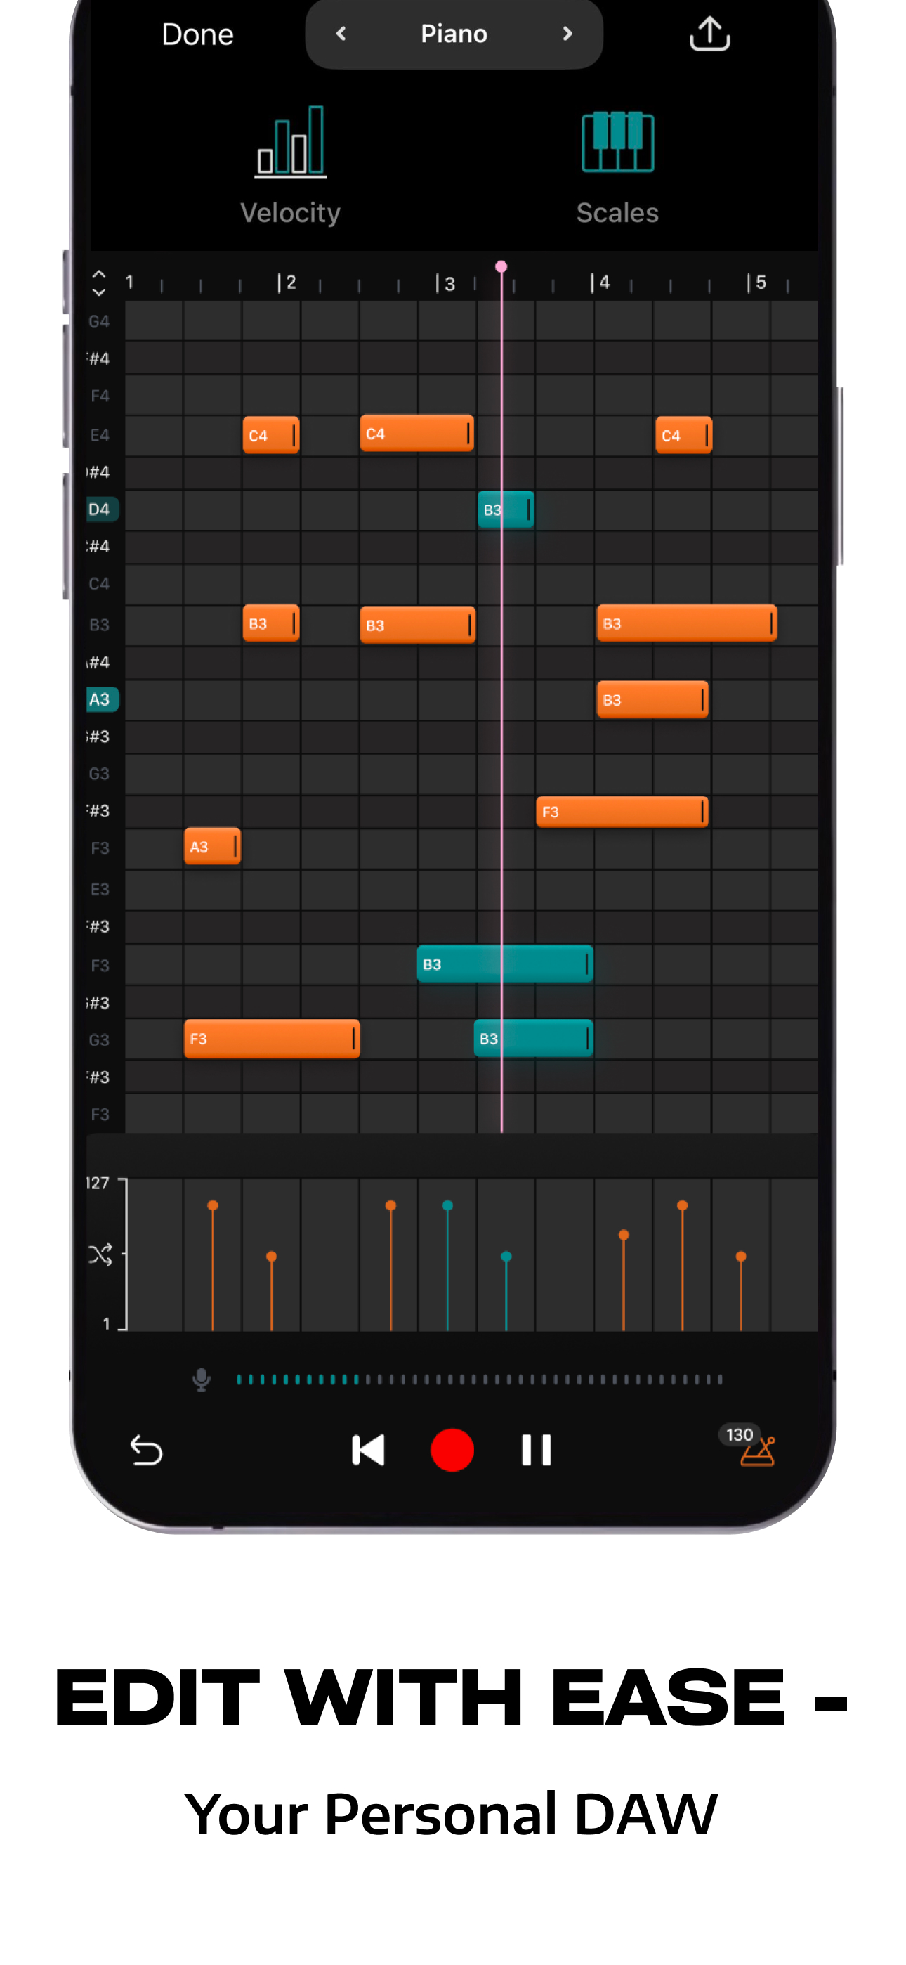Tap the 127 velocity maximum label

(98, 1183)
